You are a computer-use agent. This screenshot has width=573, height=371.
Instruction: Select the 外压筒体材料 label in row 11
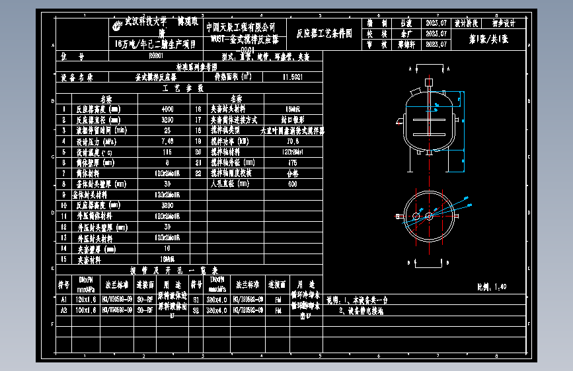click(x=95, y=216)
